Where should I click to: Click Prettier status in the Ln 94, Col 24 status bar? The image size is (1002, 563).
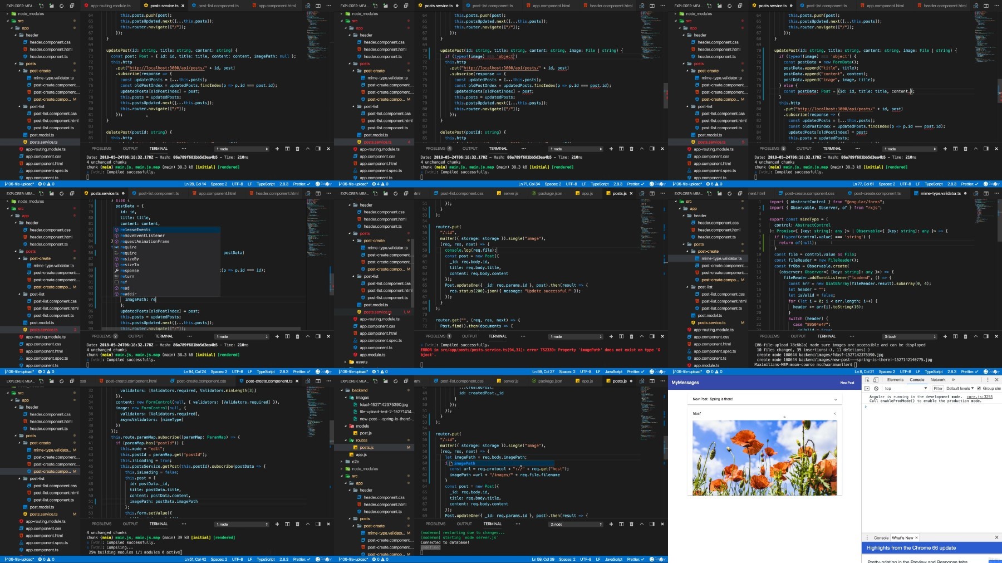[x=301, y=371]
